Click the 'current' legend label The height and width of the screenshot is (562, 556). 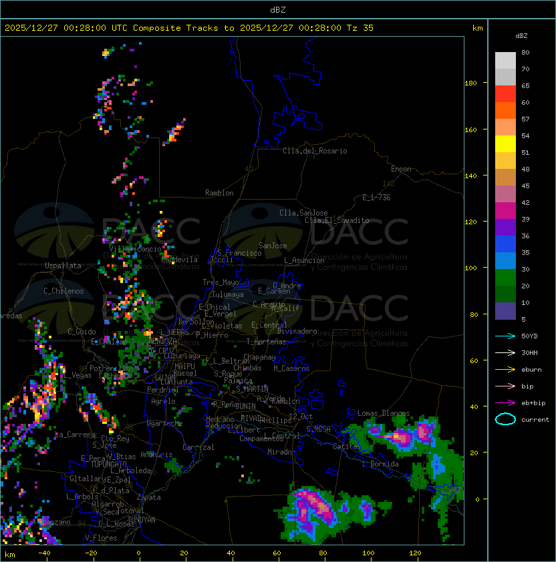coord(535,419)
